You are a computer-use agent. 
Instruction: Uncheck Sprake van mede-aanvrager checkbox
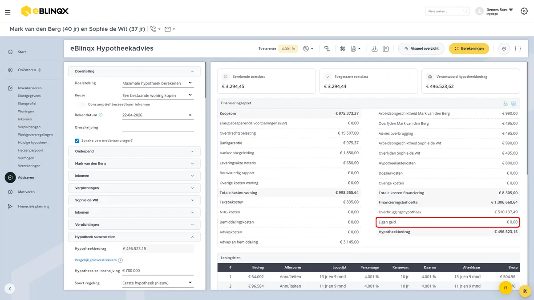coord(77,140)
